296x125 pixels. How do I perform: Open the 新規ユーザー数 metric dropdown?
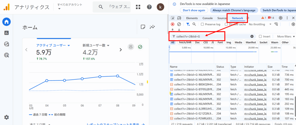click(x=96, y=45)
